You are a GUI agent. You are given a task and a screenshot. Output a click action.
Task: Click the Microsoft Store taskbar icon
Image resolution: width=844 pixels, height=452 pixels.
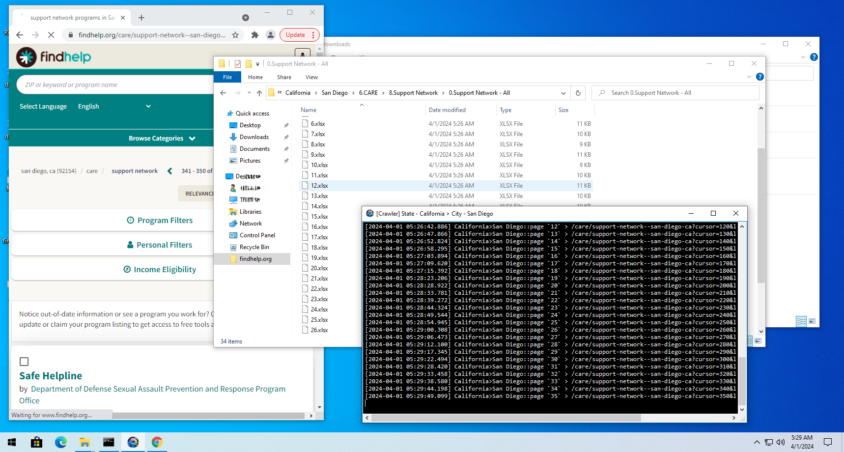36,442
